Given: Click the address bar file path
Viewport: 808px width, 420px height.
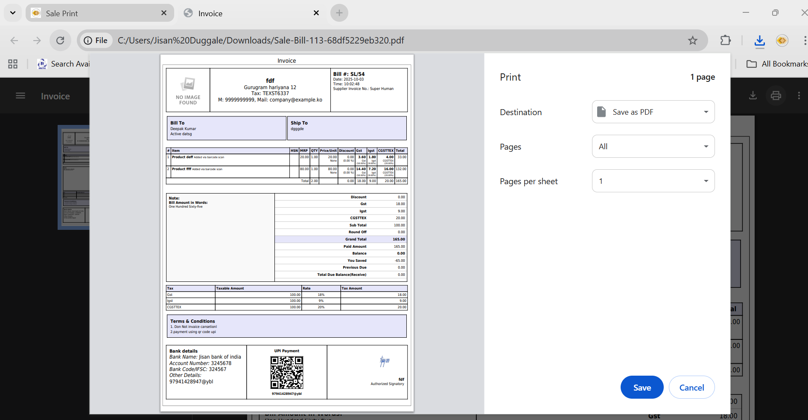Looking at the screenshot, I should coord(261,41).
